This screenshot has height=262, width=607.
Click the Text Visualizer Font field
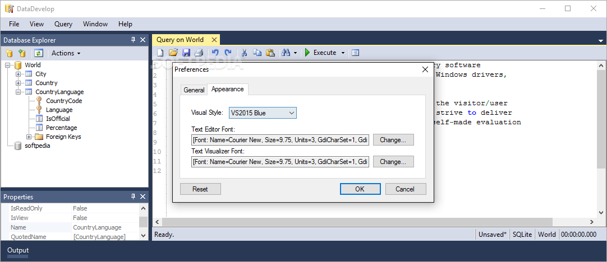(x=280, y=162)
